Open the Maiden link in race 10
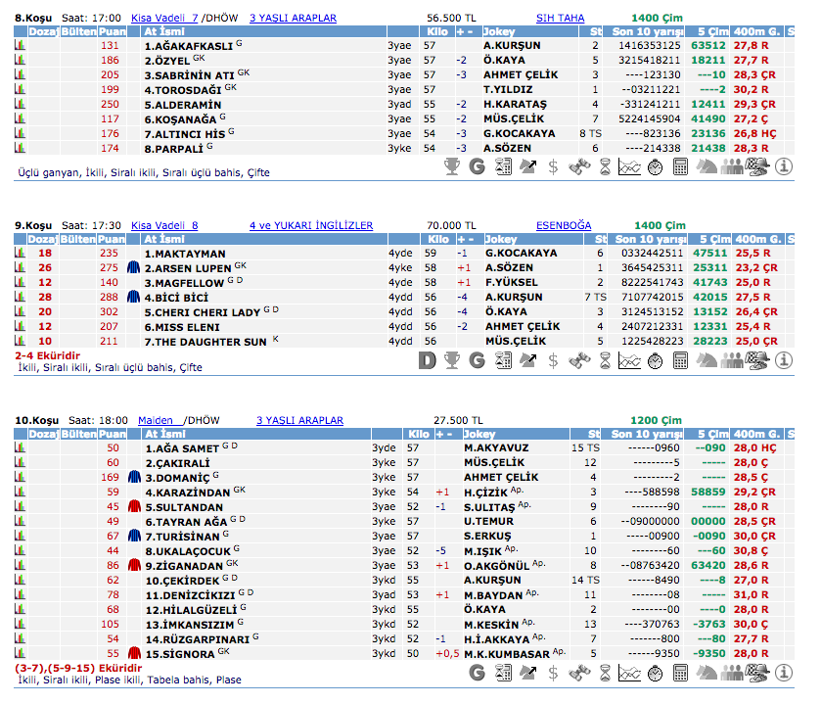This screenshot has height=704, width=821. (156, 420)
